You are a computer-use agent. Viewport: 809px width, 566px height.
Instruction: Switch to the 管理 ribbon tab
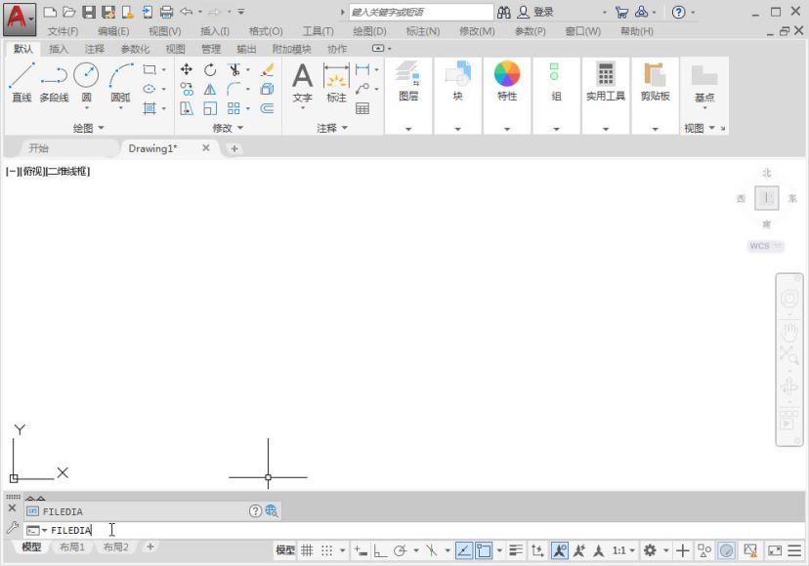click(210, 49)
